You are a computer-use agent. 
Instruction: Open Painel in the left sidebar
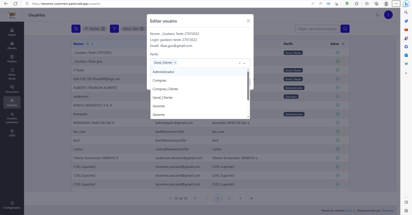coord(12,32)
